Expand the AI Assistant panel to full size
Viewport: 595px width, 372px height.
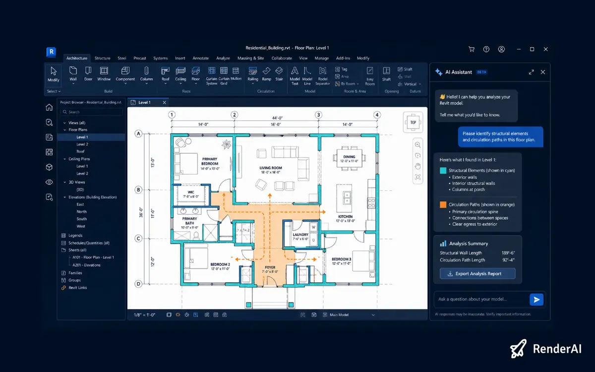point(532,72)
